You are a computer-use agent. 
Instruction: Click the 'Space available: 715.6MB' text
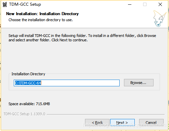point(29,104)
